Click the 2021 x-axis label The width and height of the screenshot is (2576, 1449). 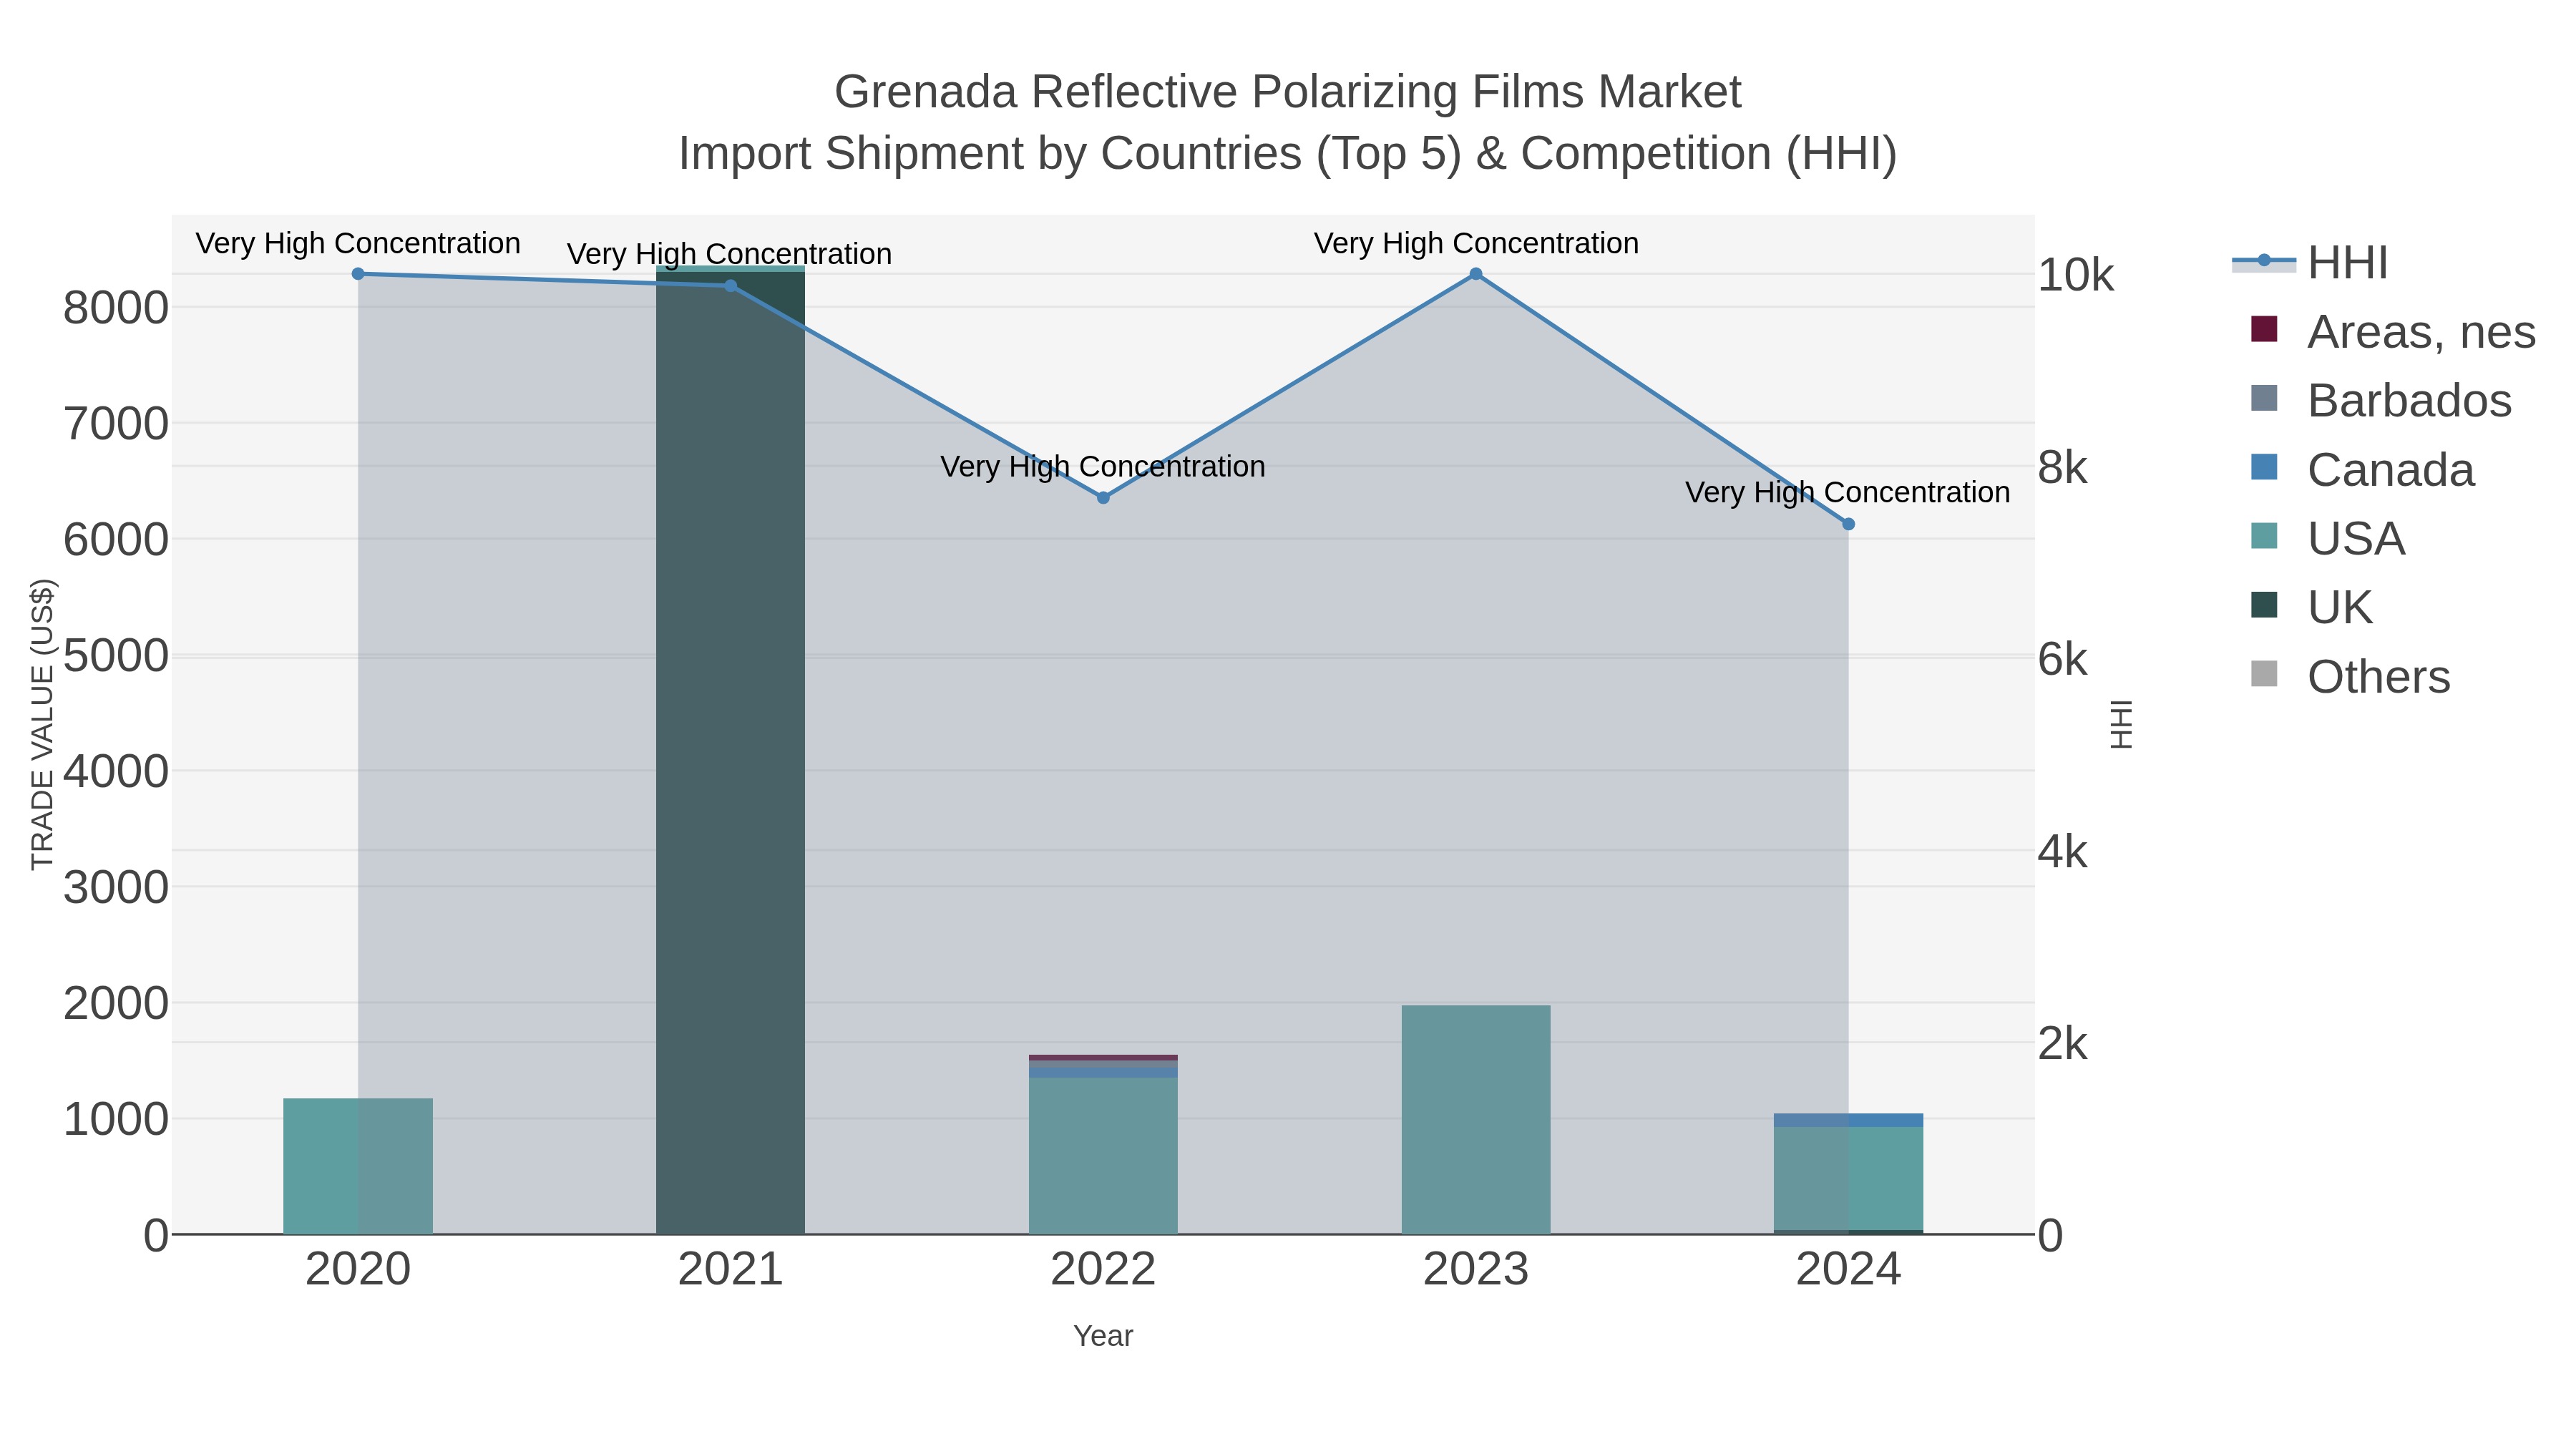(730, 1270)
